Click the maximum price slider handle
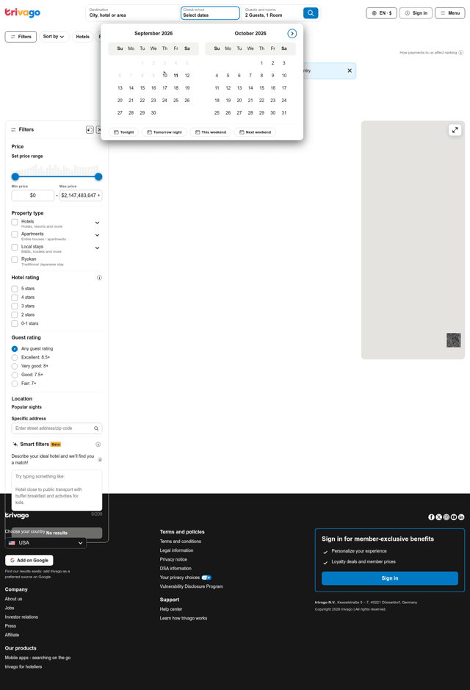470x690 pixels. (x=98, y=176)
